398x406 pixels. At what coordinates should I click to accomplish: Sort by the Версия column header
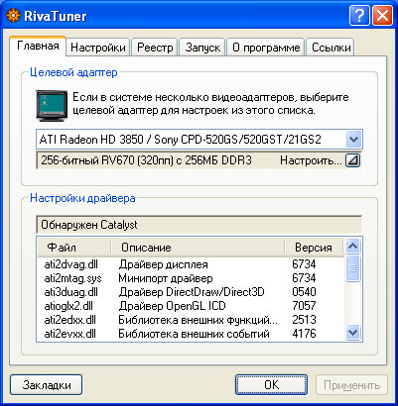click(314, 248)
